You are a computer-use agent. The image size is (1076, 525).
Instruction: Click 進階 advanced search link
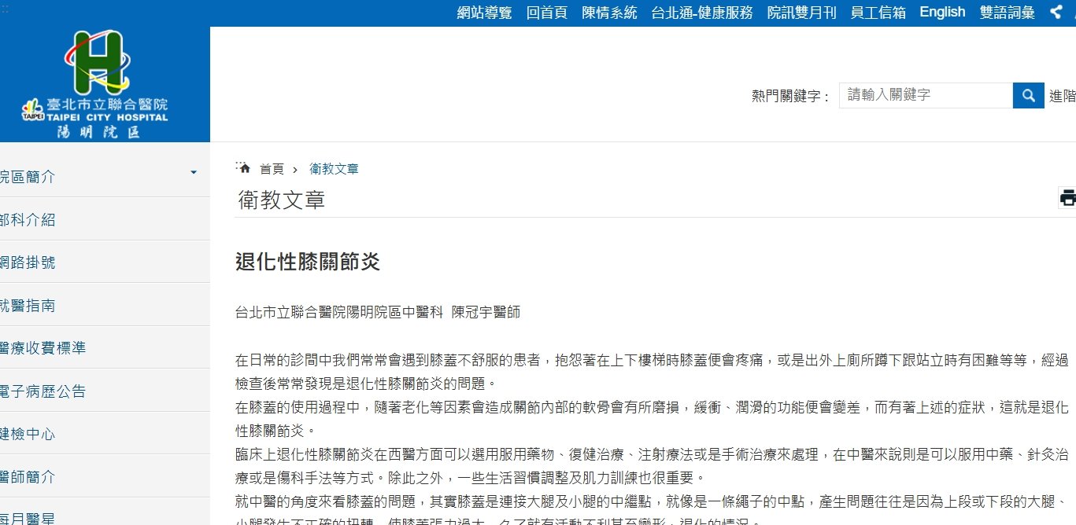point(1062,96)
